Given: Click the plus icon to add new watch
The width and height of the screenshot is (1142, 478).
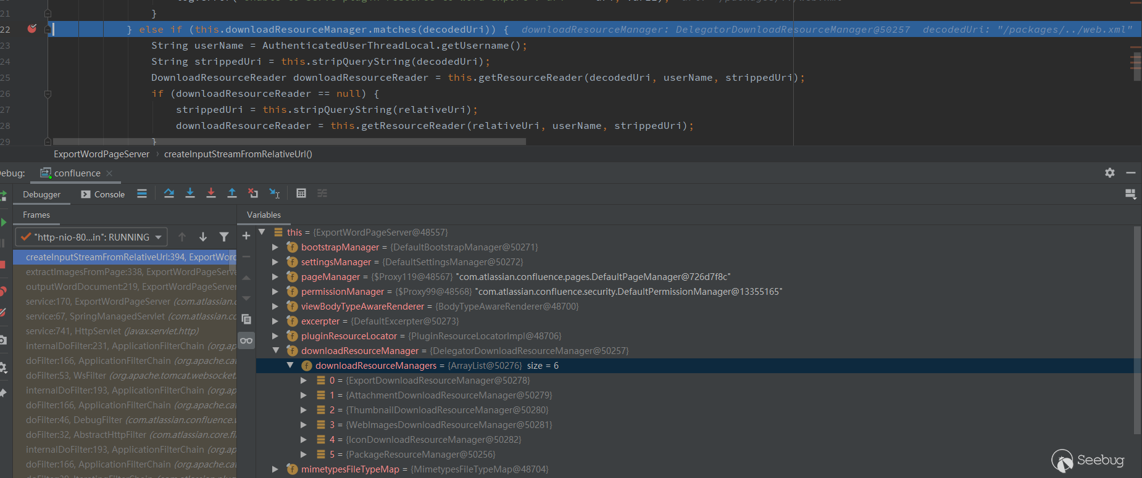Looking at the screenshot, I should (246, 236).
